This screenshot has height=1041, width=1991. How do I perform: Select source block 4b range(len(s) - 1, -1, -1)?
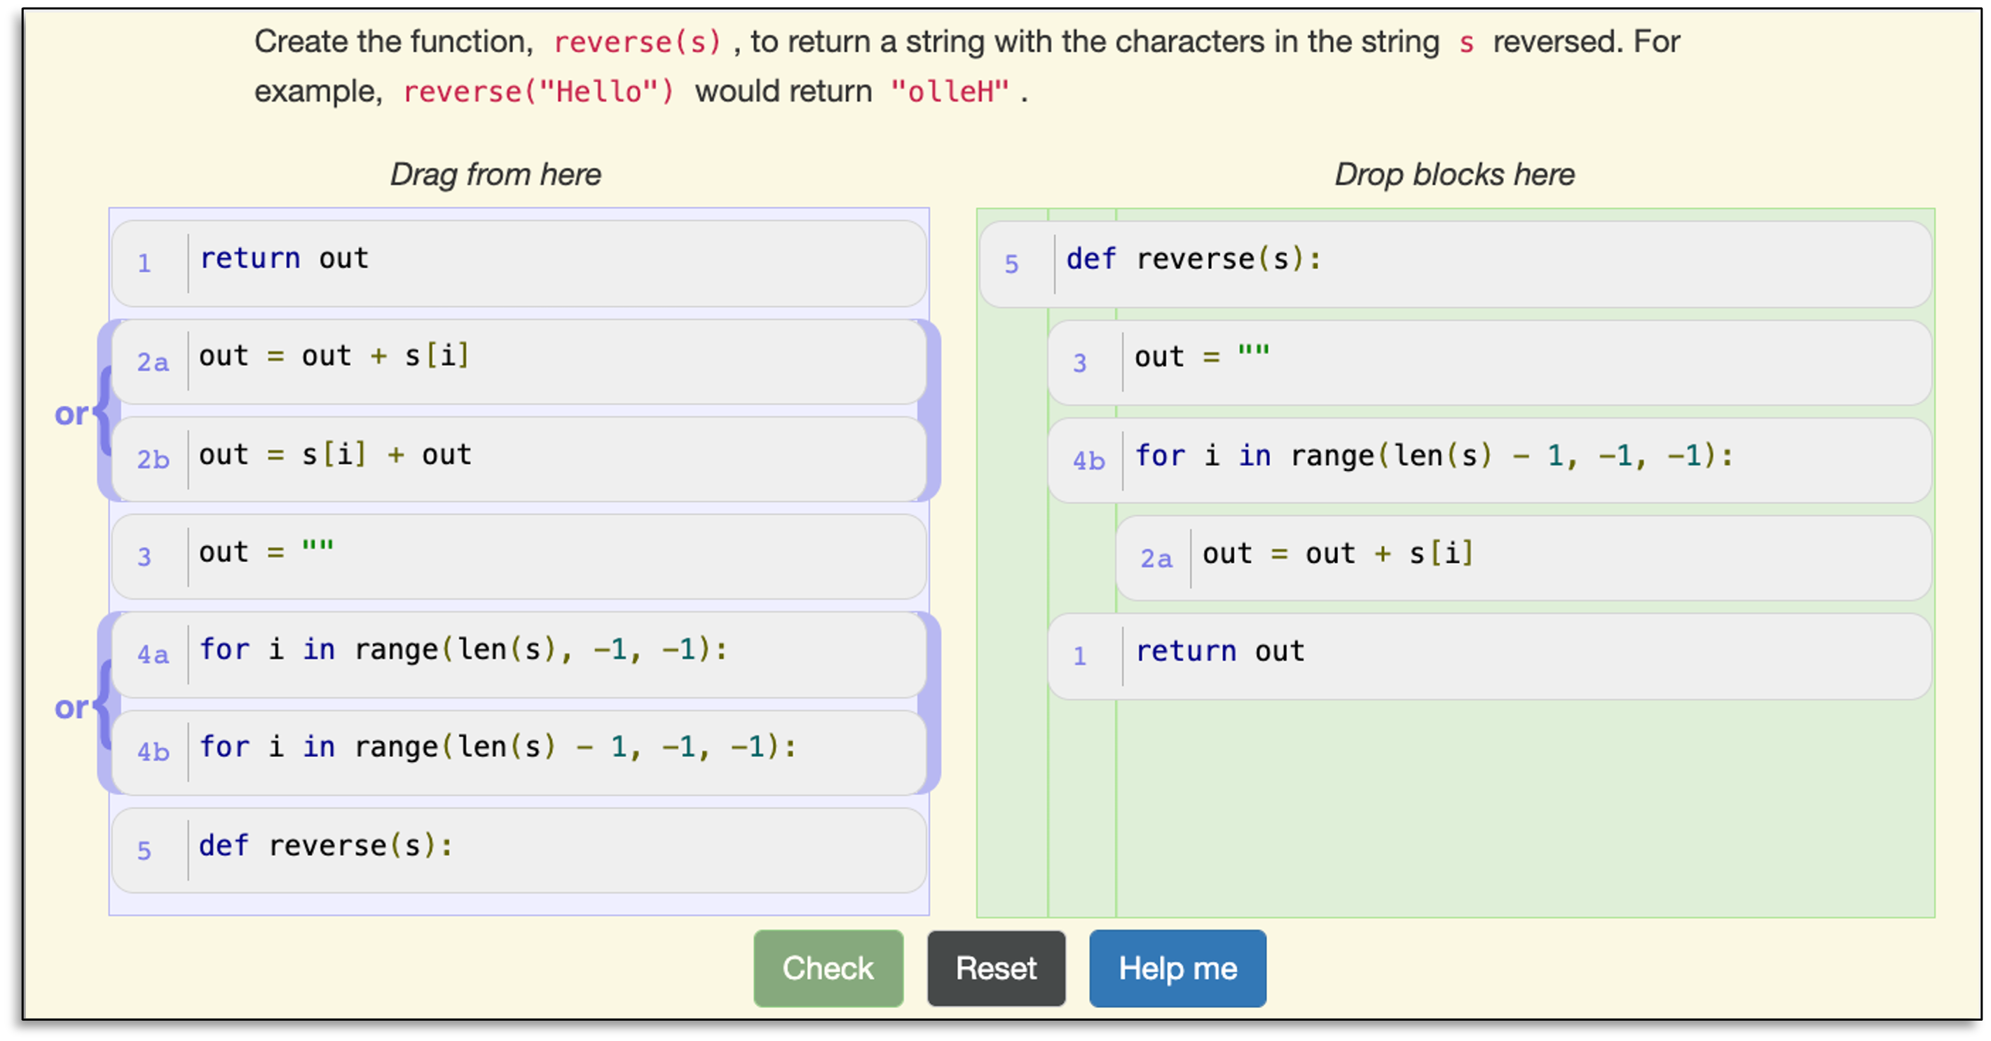tap(518, 751)
